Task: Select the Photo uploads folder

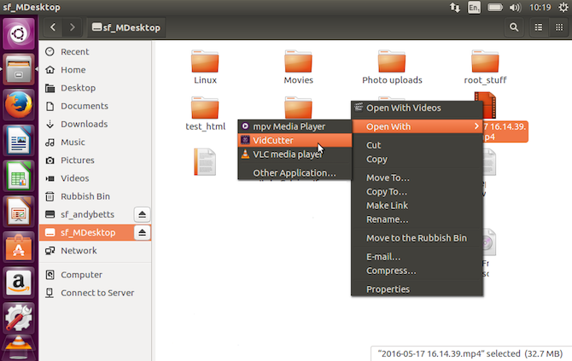Action: [392, 67]
